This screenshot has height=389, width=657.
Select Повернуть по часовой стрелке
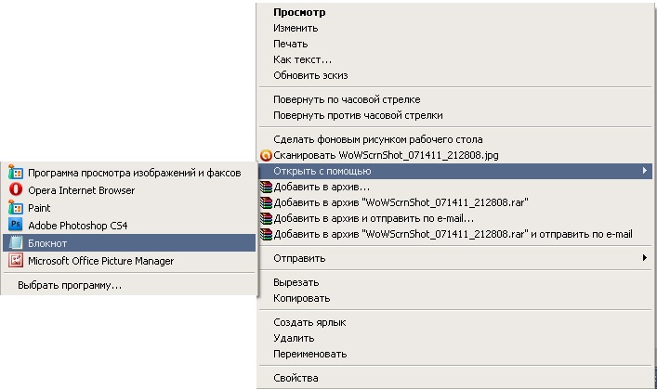347,99
